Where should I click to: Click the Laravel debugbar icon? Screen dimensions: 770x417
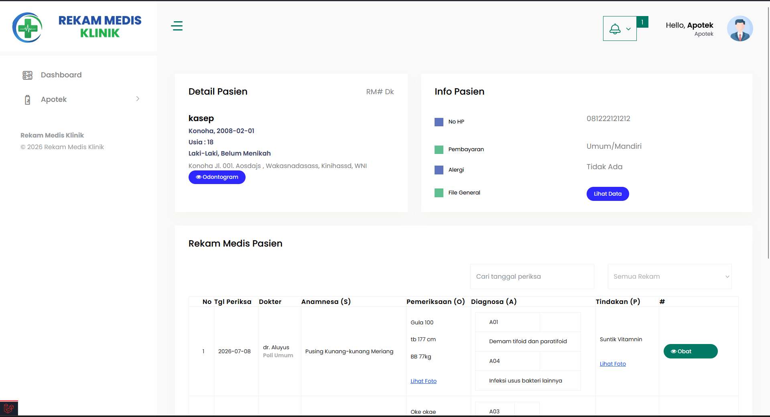pos(9,409)
